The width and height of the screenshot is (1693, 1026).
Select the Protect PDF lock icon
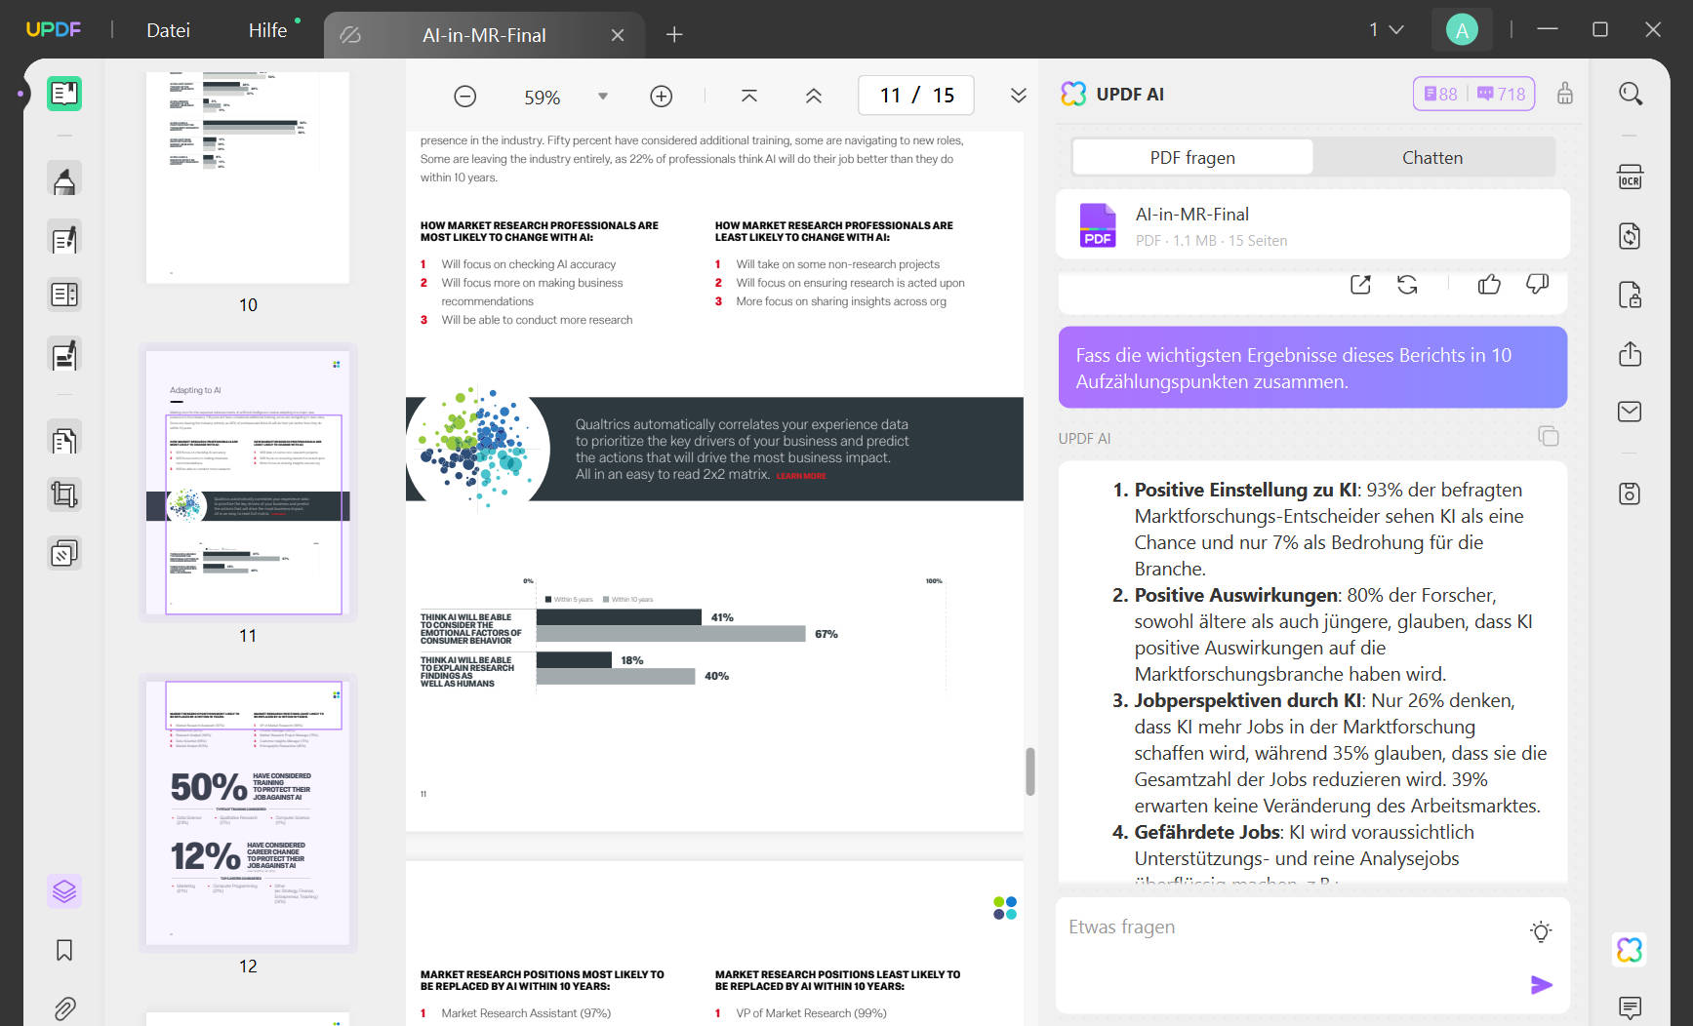1630,295
